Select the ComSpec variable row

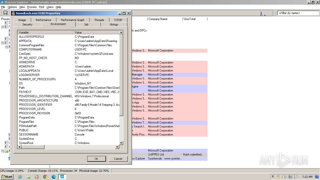click(x=68, y=54)
